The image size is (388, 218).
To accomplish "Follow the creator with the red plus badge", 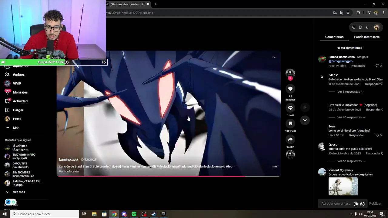I will coord(290,78).
